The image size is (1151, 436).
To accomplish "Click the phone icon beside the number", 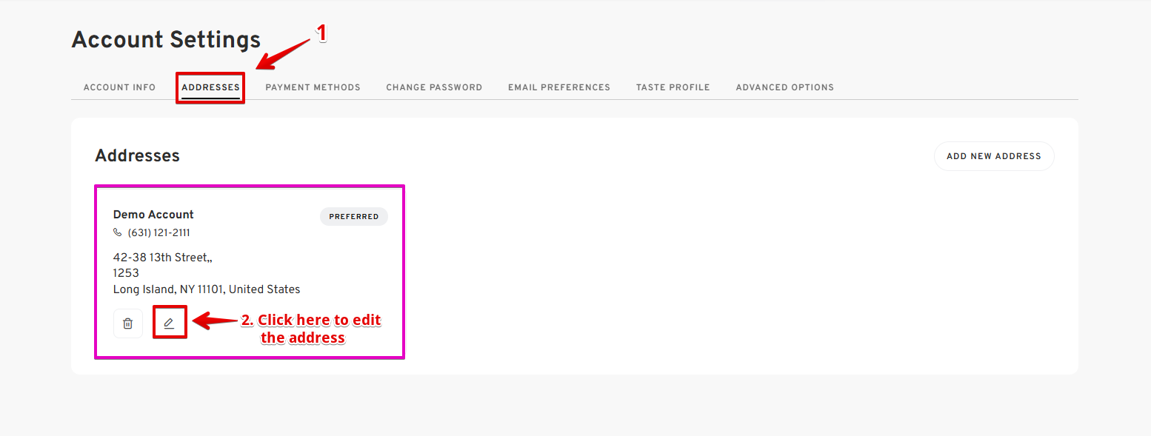I will 118,232.
